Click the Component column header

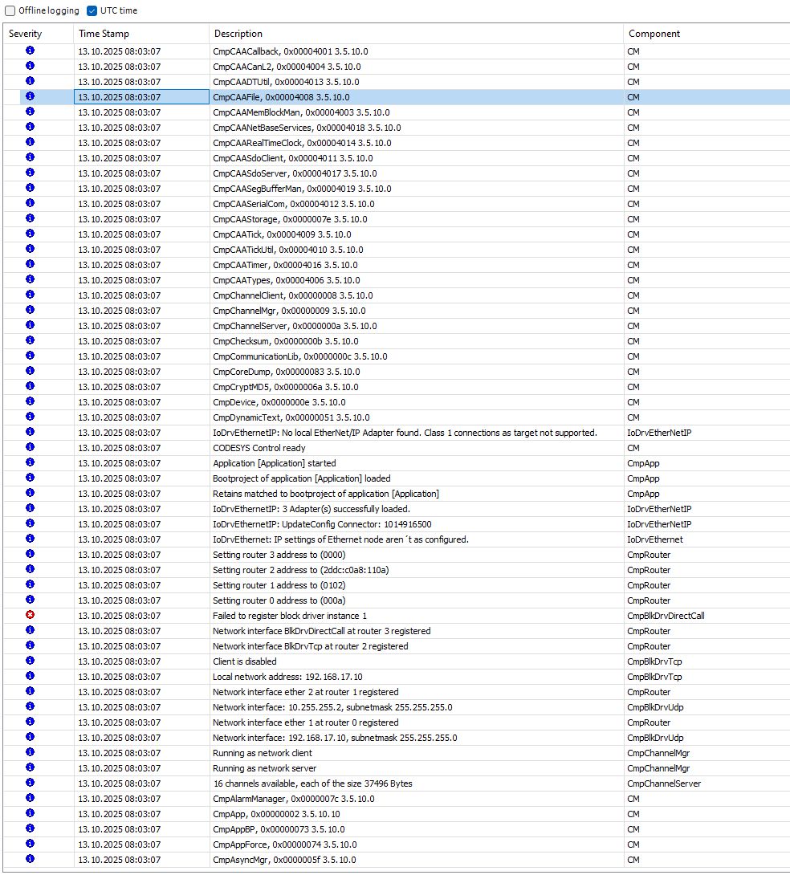click(654, 34)
